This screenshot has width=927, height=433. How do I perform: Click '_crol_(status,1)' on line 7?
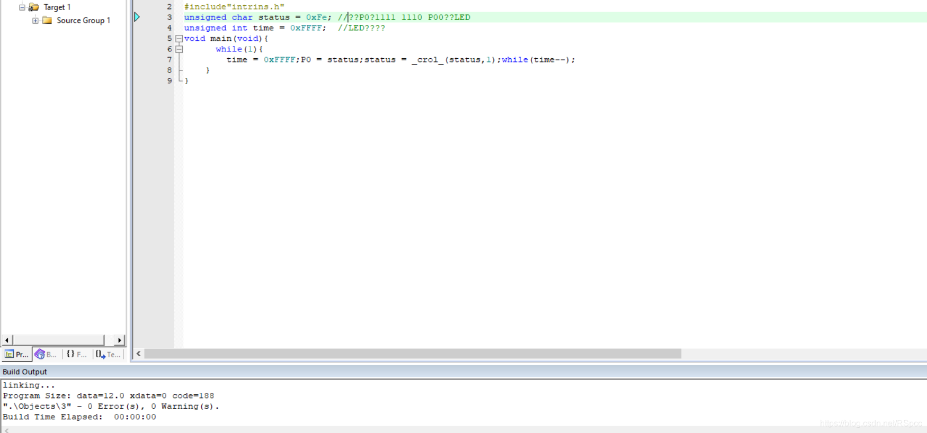[x=454, y=60]
